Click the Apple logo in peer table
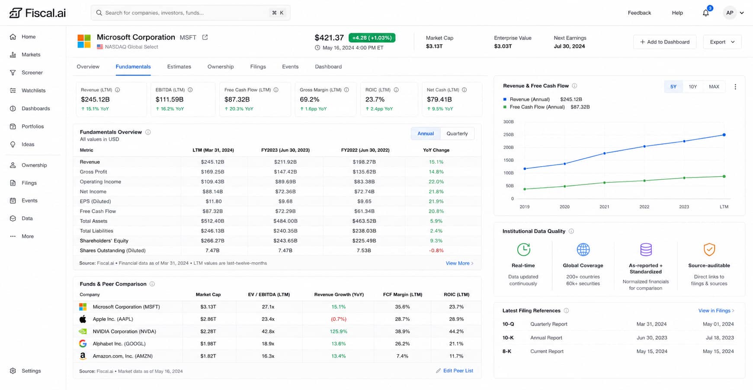 [x=83, y=319]
